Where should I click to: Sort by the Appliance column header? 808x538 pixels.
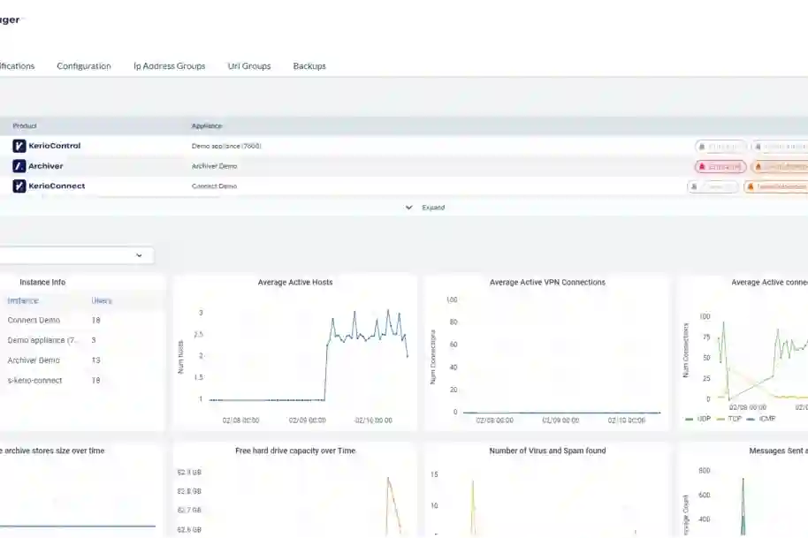(x=207, y=125)
